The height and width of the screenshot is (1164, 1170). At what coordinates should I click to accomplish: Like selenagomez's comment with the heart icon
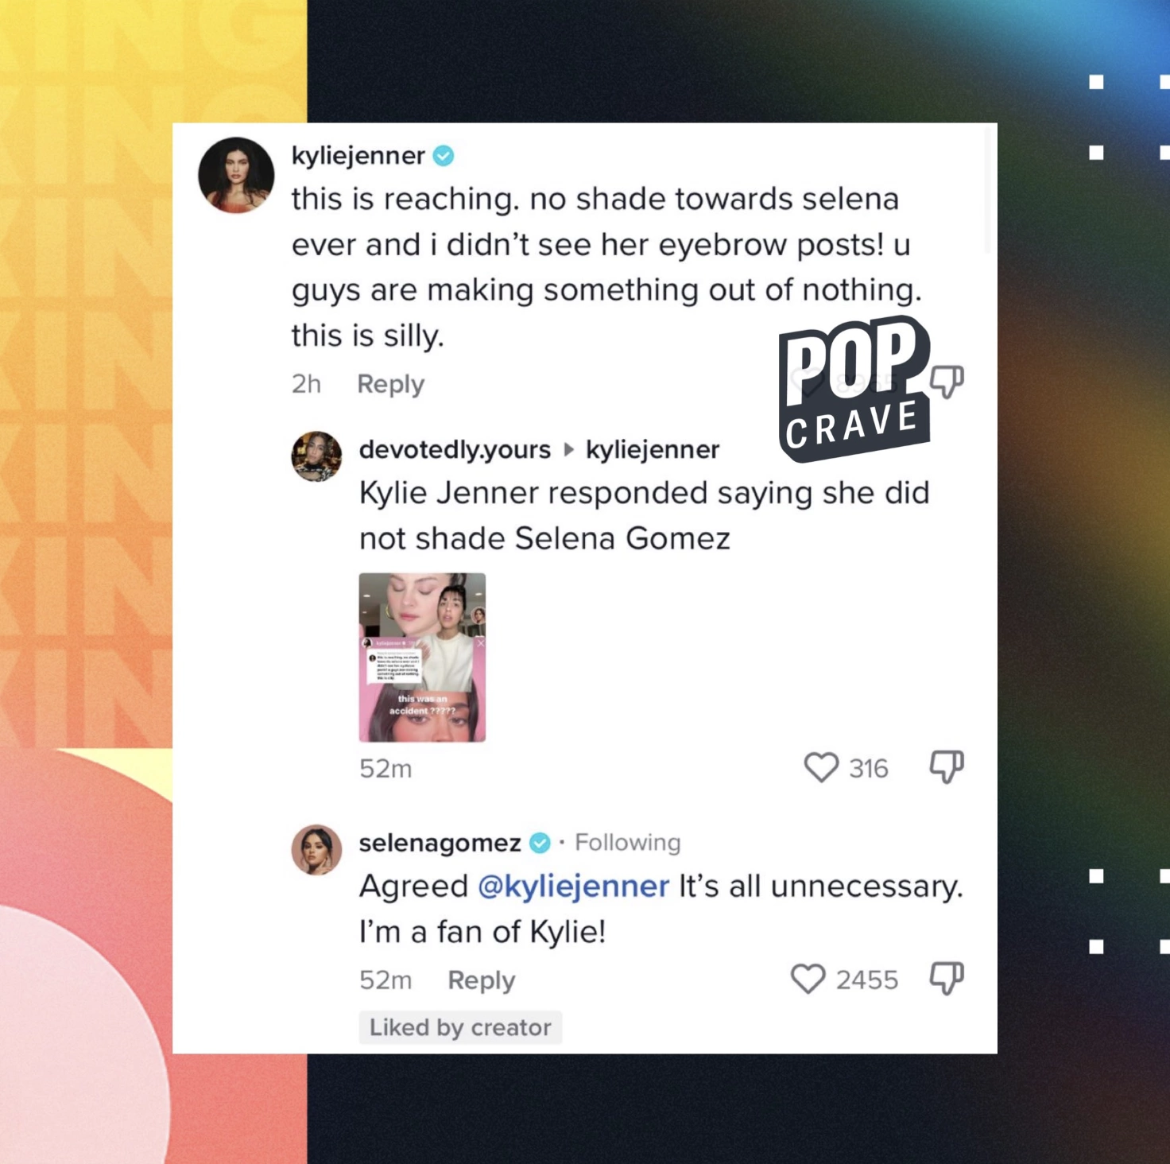(808, 979)
